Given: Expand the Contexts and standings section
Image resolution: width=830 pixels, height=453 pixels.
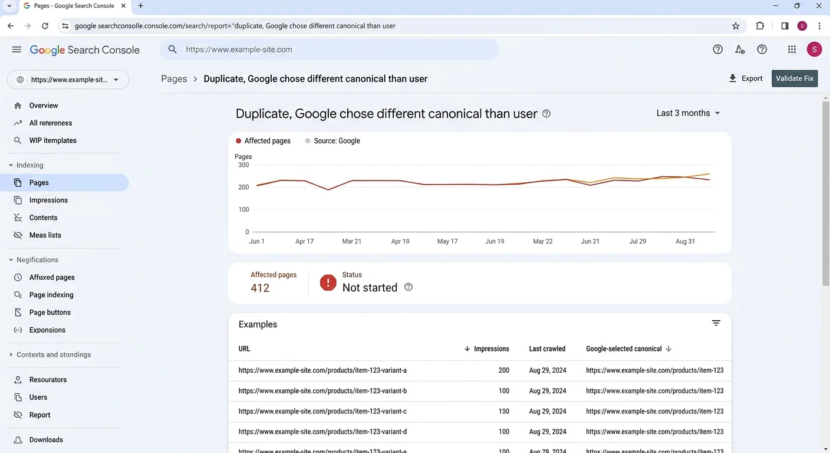Looking at the screenshot, I should [x=50, y=354].
